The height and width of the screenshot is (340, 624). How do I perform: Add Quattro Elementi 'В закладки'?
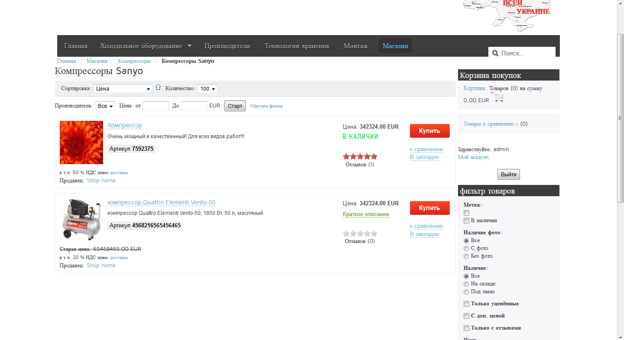tap(424, 234)
